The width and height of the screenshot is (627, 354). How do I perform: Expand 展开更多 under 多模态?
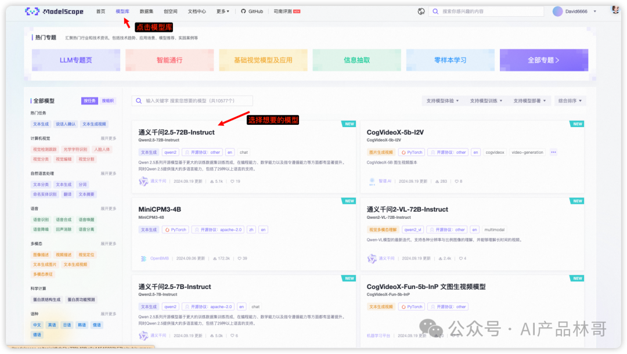coord(109,244)
